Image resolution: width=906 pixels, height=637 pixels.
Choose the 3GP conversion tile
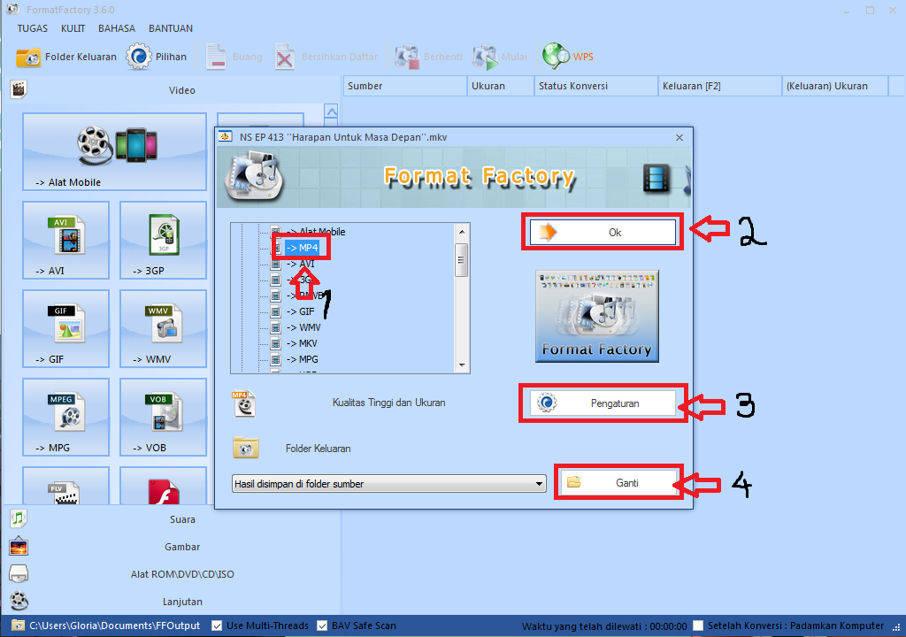(163, 240)
